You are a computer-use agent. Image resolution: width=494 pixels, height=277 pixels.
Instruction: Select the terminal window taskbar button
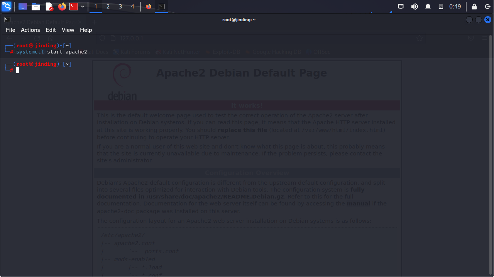point(162,7)
